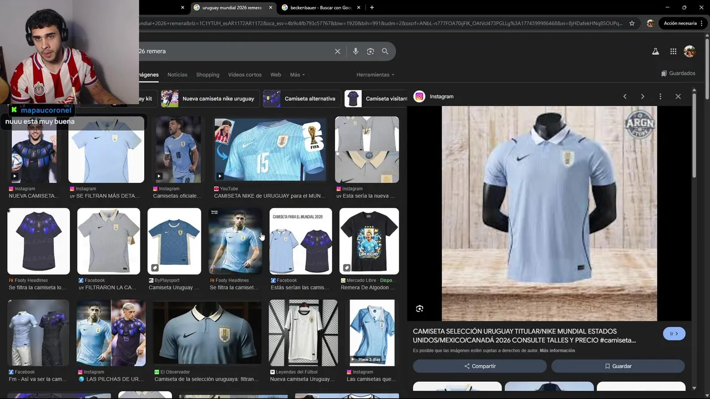
Task: Open the LAS PILCHAS DE UR... thumbnail
Action: 111,332
